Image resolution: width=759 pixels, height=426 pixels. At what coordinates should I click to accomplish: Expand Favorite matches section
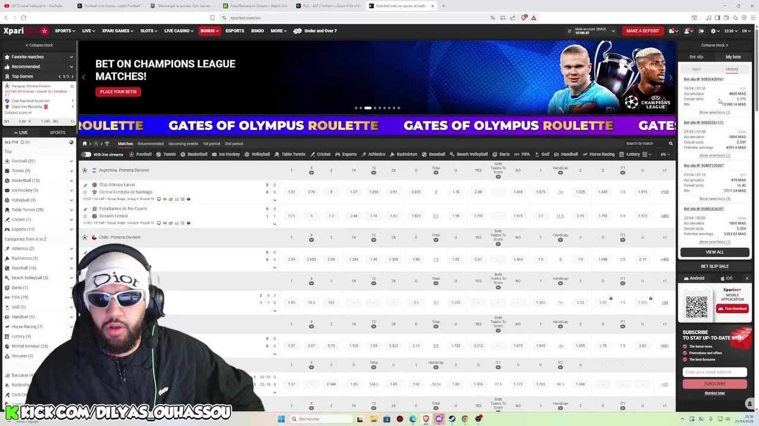[39, 57]
